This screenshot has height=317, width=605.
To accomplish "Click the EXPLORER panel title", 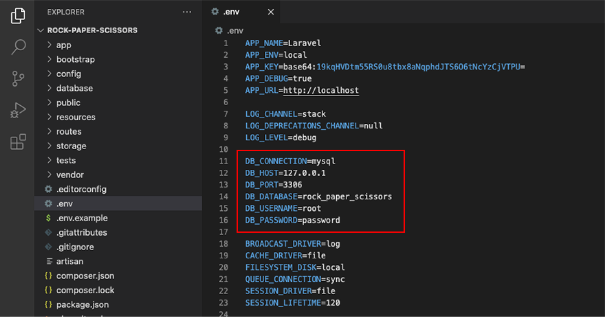I will tap(66, 12).
